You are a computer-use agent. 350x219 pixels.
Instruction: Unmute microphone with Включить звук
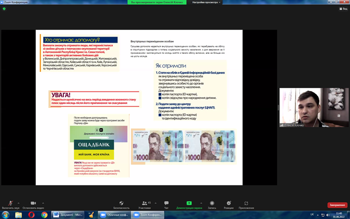11,205
